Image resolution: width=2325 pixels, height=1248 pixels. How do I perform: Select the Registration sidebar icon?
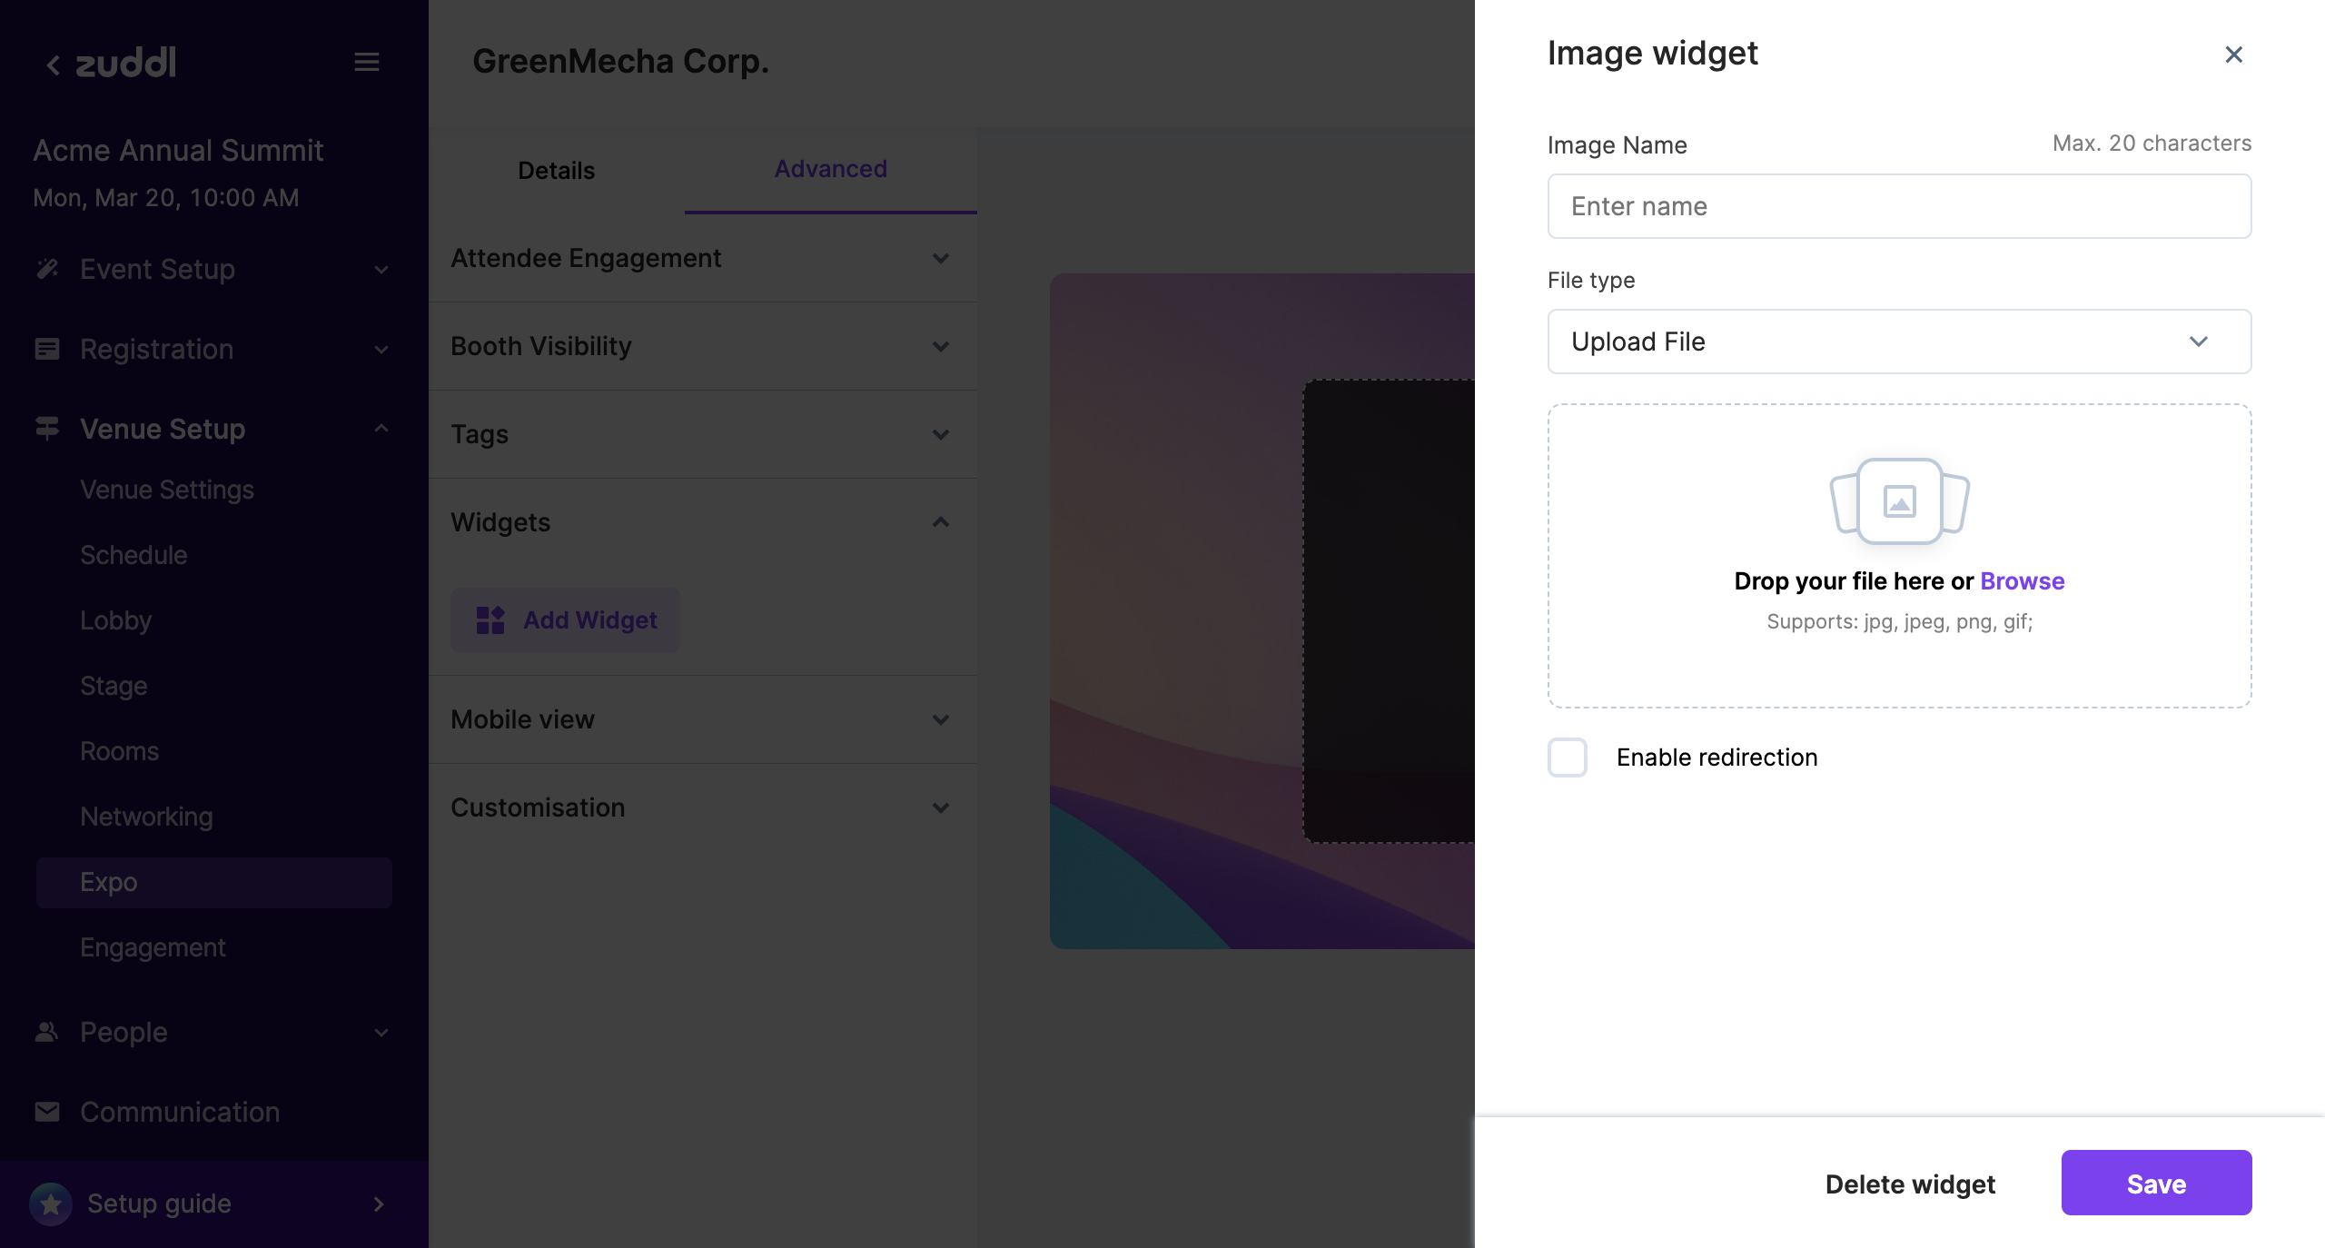(47, 349)
